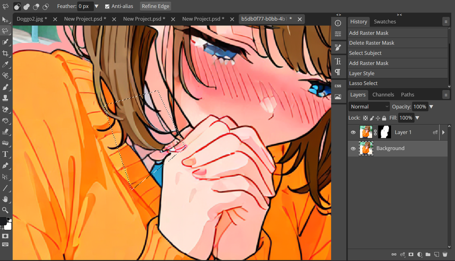Open the Feather value dropdown arrow
The height and width of the screenshot is (261, 455).
coord(96,6)
